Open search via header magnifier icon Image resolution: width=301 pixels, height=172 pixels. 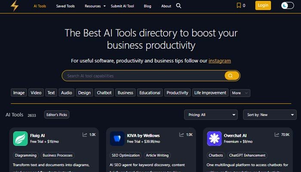tap(178, 6)
